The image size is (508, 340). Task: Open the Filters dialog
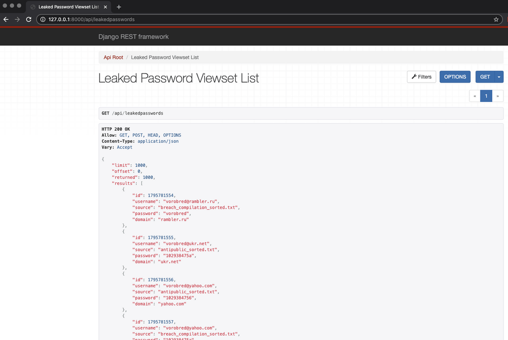pos(422,77)
